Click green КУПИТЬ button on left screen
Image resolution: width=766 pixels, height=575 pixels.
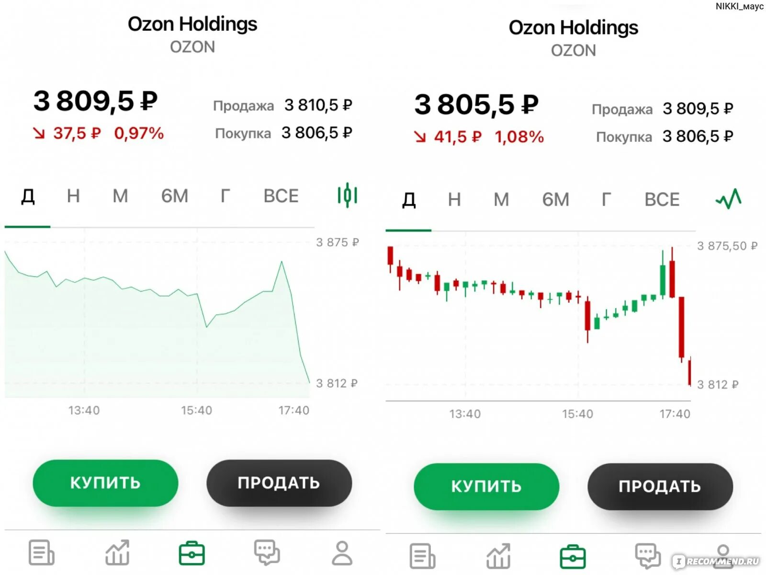tap(105, 483)
